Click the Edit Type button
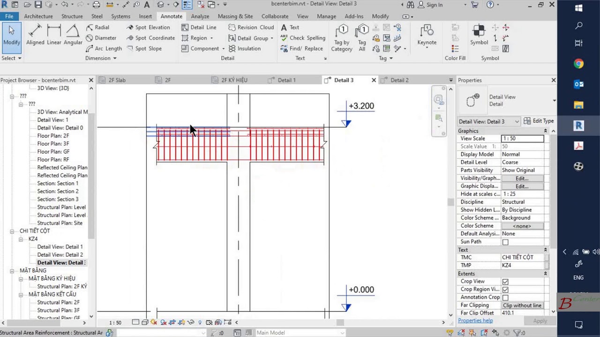Screen dimensions: 600x337 click(539, 121)
